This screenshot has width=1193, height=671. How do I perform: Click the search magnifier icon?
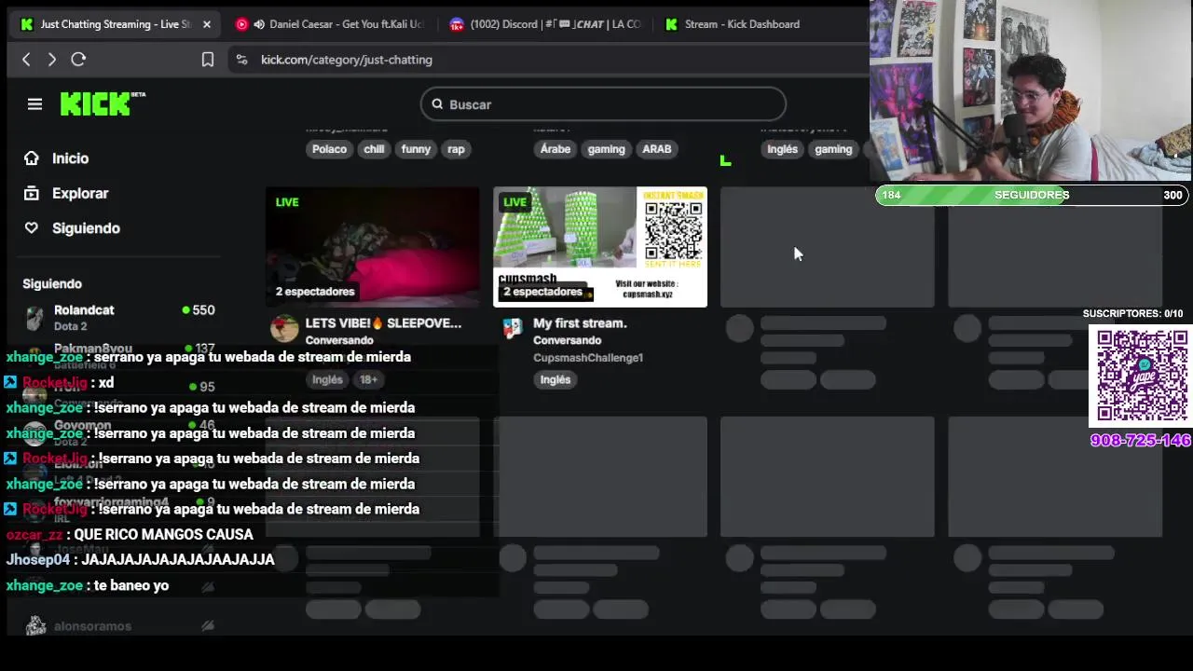tap(437, 104)
